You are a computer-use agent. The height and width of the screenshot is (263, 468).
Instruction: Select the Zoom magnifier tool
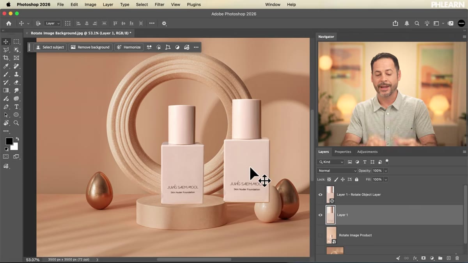pos(16,123)
